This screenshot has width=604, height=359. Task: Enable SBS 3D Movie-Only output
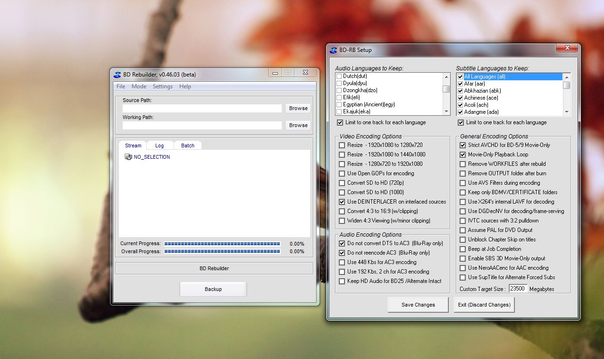(x=462, y=258)
